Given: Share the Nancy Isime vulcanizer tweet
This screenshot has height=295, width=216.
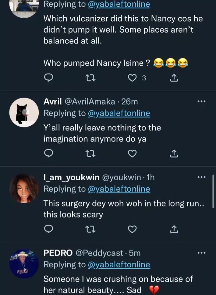Looking at the screenshot, I should coord(173,78).
